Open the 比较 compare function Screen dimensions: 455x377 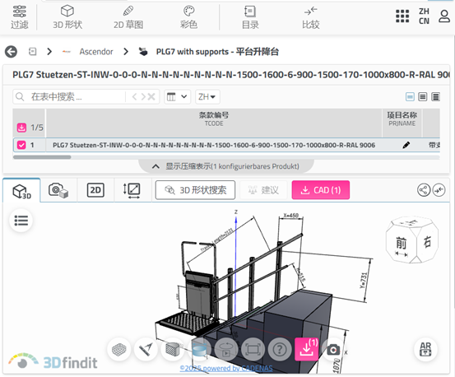[311, 17]
